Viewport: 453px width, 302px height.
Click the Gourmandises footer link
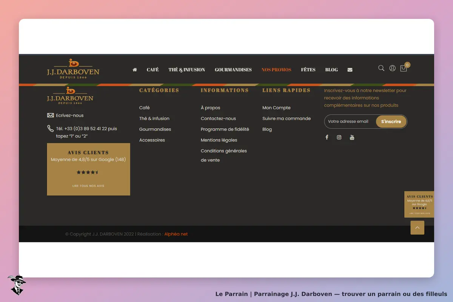pyautogui.click(x=155, y=129)
